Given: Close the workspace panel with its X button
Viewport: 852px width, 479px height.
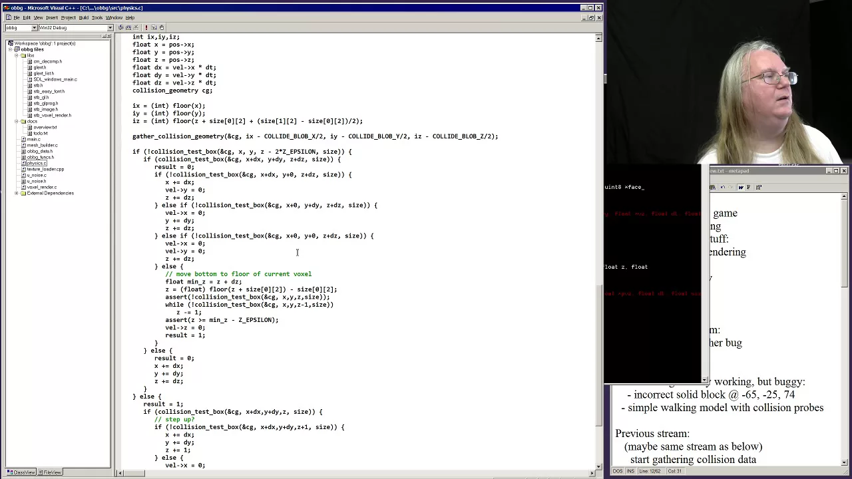Looking at the screenshot, I should pos(108,37).
